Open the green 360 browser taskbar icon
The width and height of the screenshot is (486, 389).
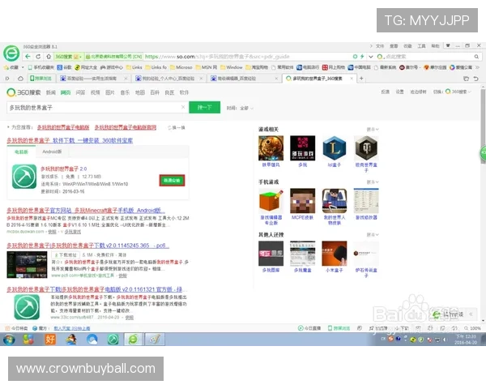point(133,340)
